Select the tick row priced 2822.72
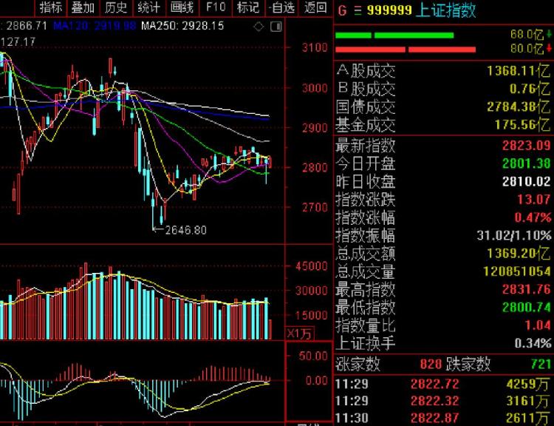 click(x=443, y=384)
